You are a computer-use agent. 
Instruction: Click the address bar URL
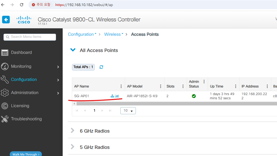(84, 5)
